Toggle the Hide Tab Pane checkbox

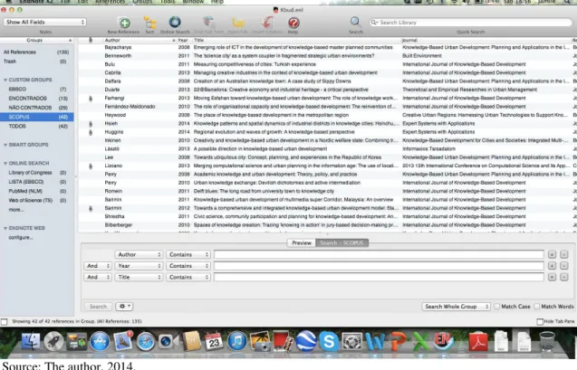tap(540, 321)
